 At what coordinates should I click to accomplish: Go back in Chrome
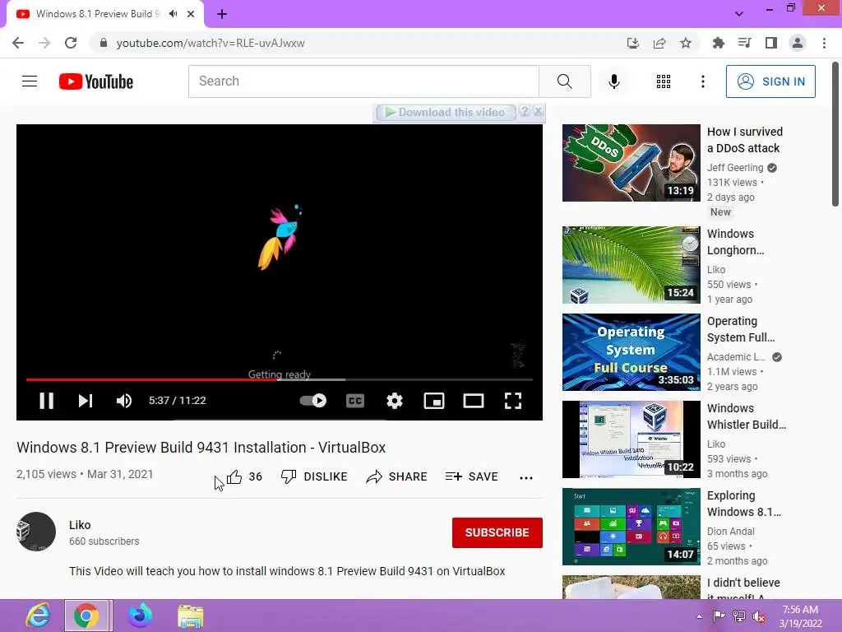pyautogui.click(x=18, y=43)
